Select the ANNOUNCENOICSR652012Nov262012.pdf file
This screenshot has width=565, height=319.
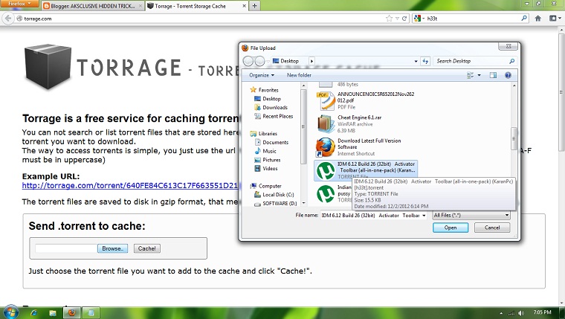(366, 100)
